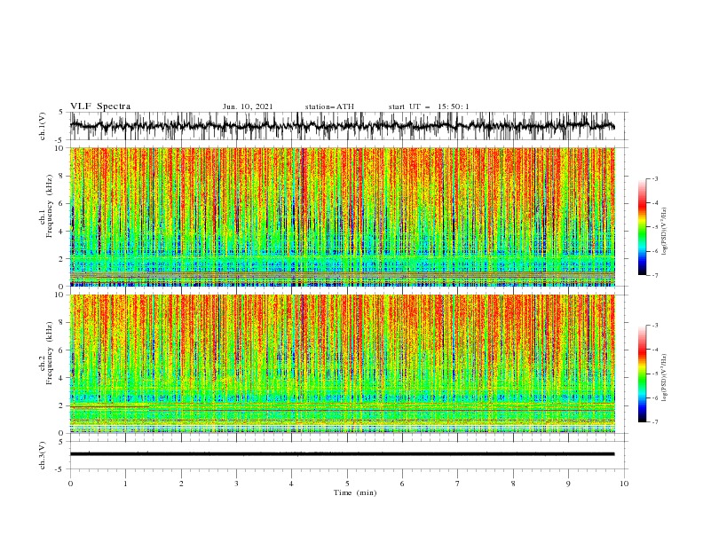
Task: Click the ch.1(V) waveform axis label
Action: click(42, 126)
